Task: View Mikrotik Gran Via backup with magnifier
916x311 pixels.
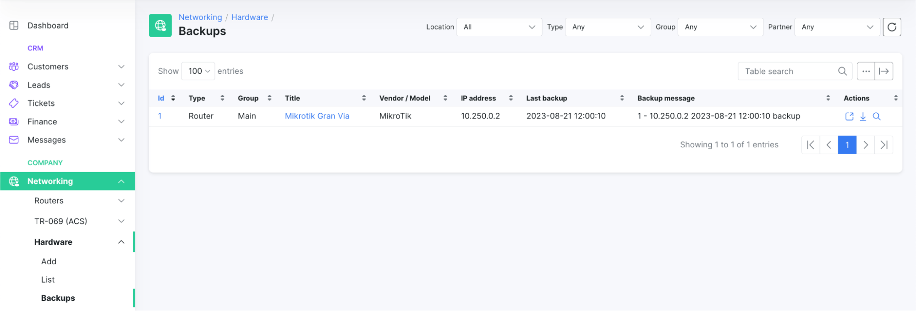Action: click(x=877, y=117)
